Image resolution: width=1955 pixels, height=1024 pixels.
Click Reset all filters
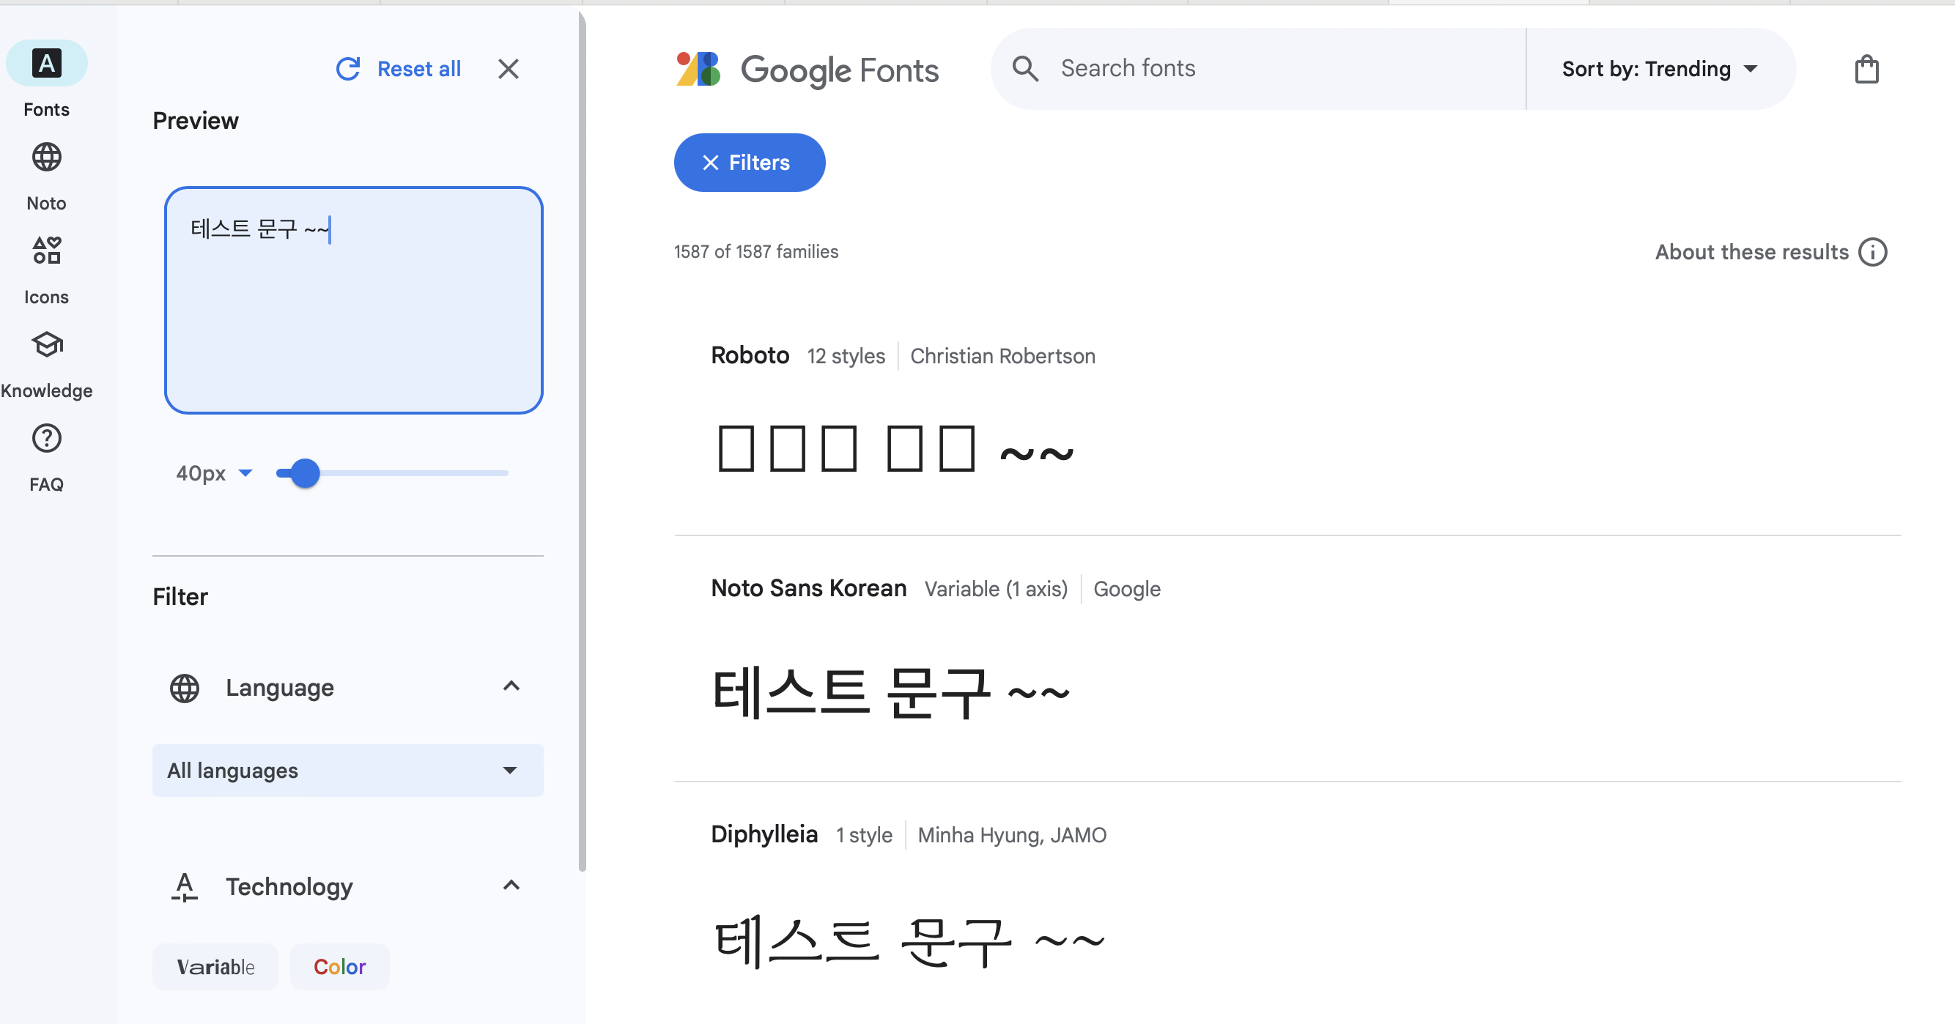point(399,69)
